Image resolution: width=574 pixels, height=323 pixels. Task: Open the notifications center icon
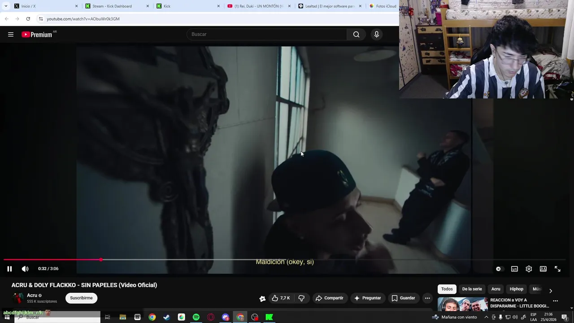pyautogui.click(x=565, y=317)
